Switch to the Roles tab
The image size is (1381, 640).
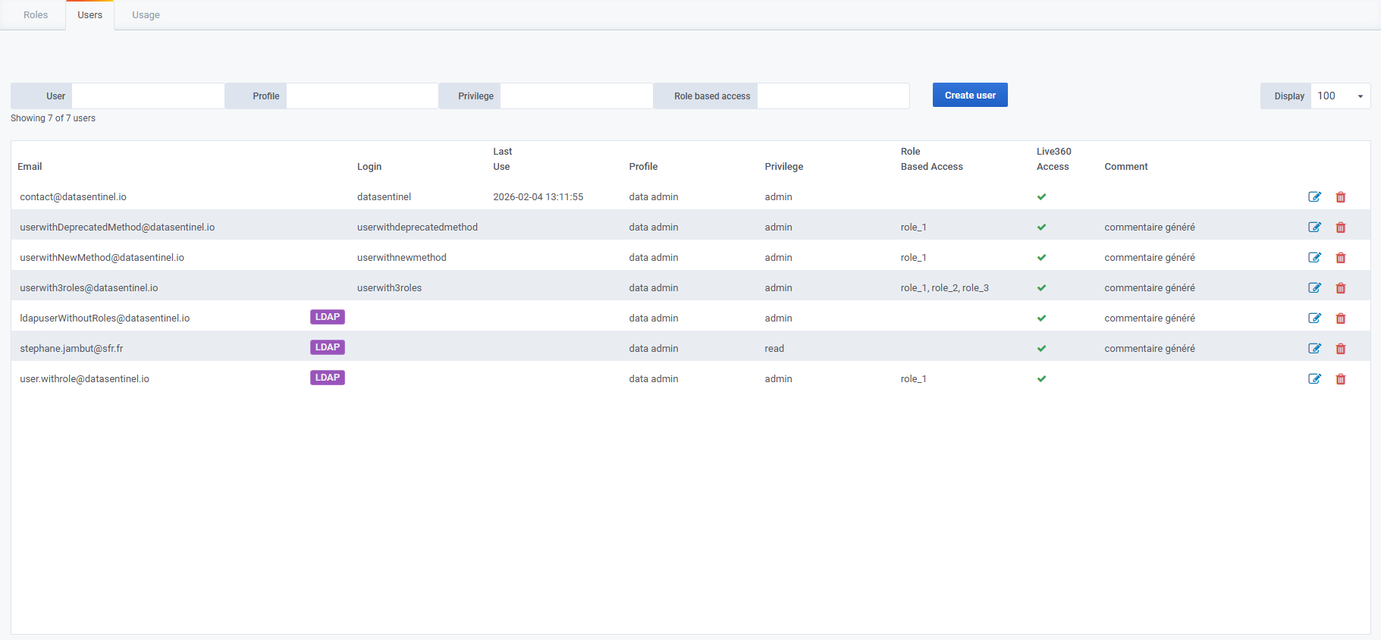click(x=36, y=15)
